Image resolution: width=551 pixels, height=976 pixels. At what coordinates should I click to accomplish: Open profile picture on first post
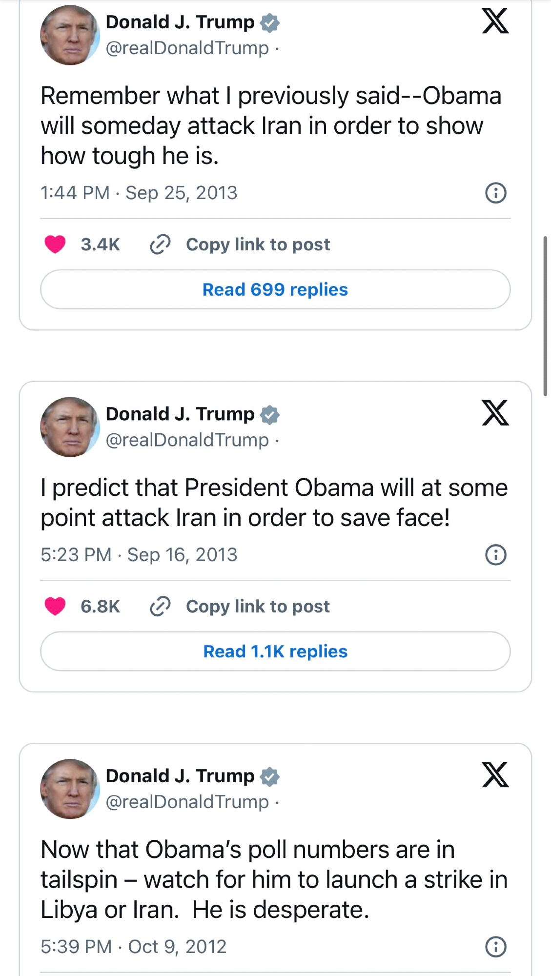(x=70, y=35)
